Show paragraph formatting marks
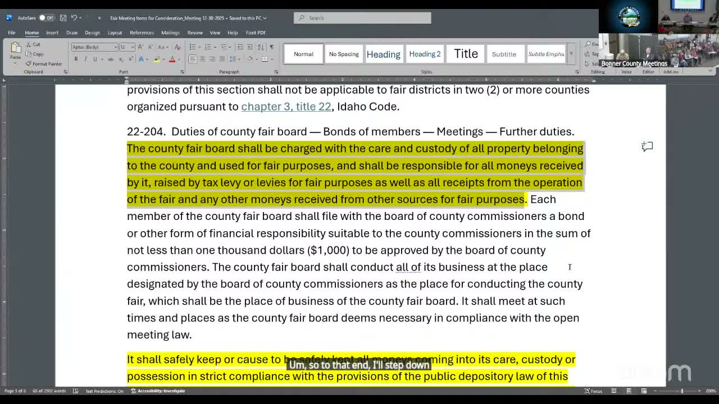Screen dimensions: 719x404 (x=272, y=48)
